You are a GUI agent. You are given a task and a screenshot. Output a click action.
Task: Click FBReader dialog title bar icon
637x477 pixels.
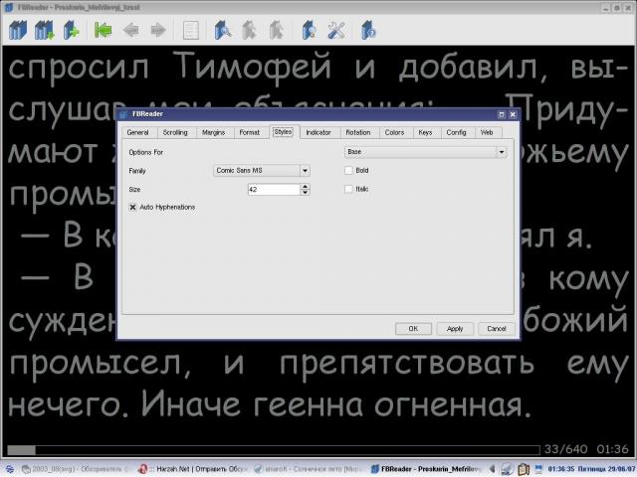tap(123, 114)
